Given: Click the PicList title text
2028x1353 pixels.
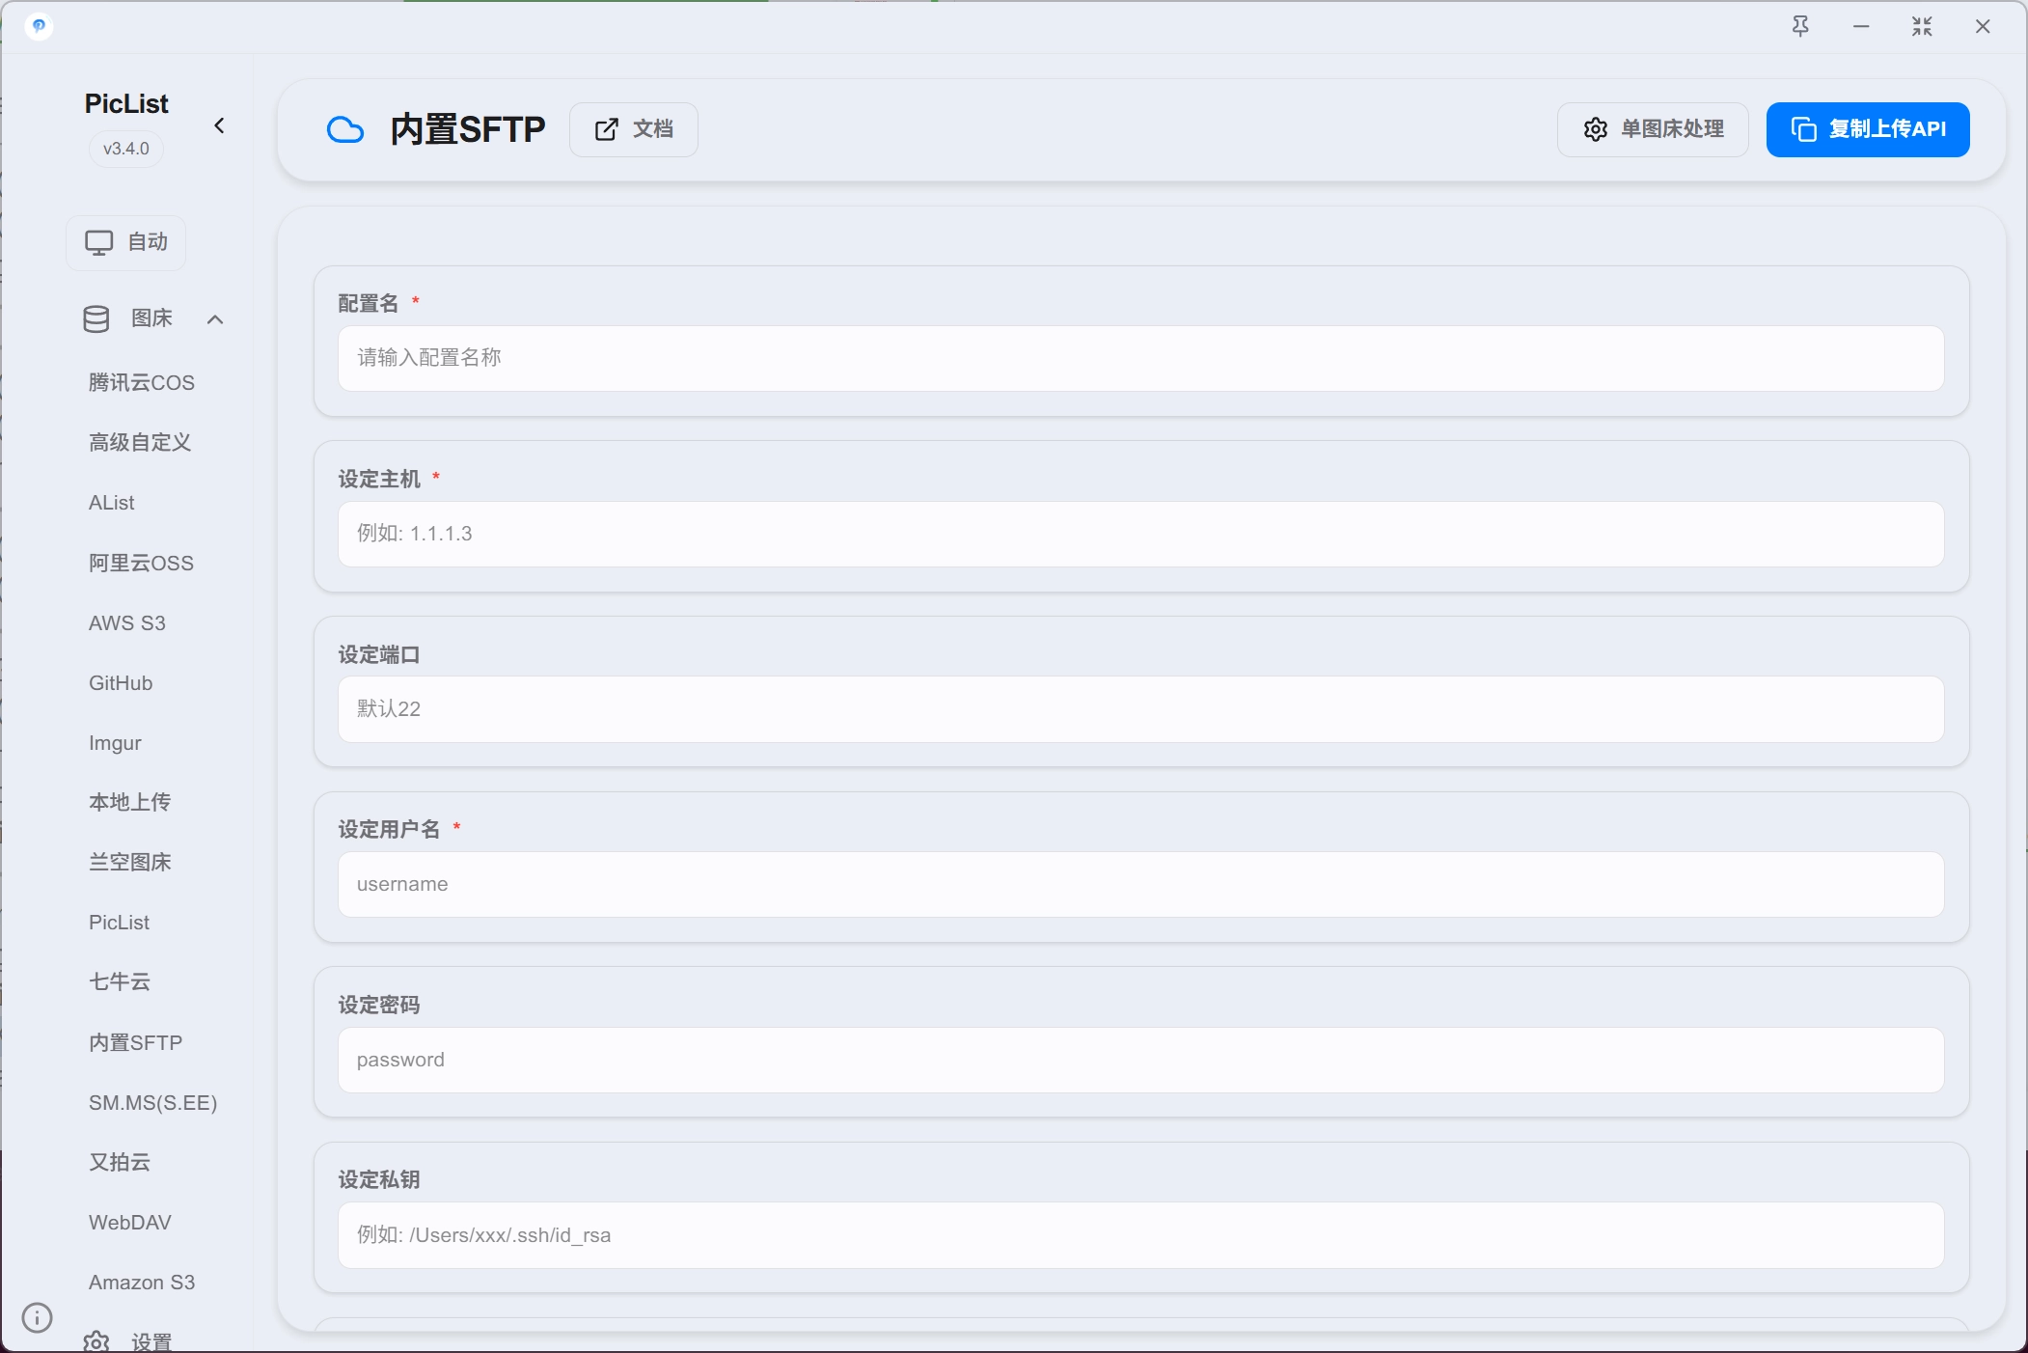Looking at the screenshot, I should pyautogui.click(x=126, y=103).
